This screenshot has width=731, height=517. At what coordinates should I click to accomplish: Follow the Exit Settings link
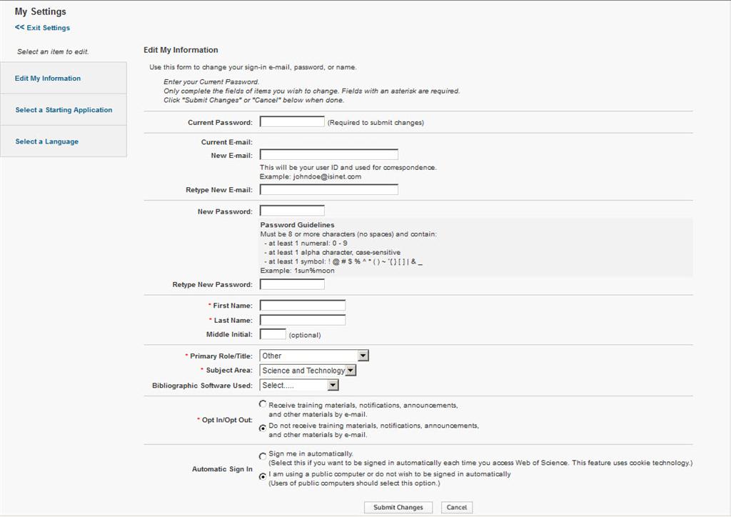(x=41, y=27)
